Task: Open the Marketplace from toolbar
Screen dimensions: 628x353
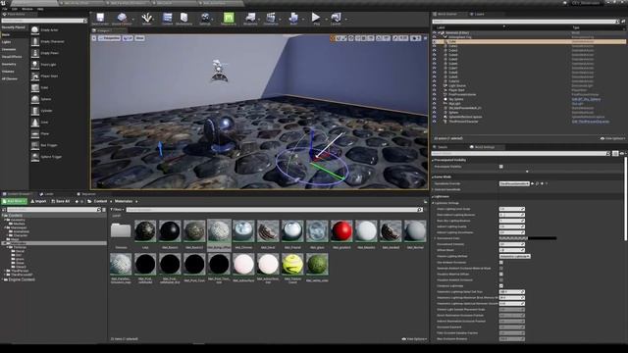Action: [x=183, y=19]
